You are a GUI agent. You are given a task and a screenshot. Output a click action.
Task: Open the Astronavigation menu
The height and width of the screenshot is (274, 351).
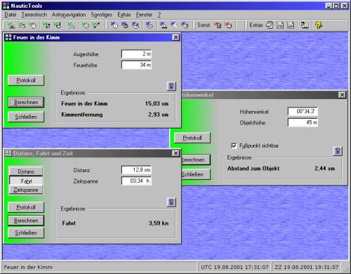pos(69,15)
